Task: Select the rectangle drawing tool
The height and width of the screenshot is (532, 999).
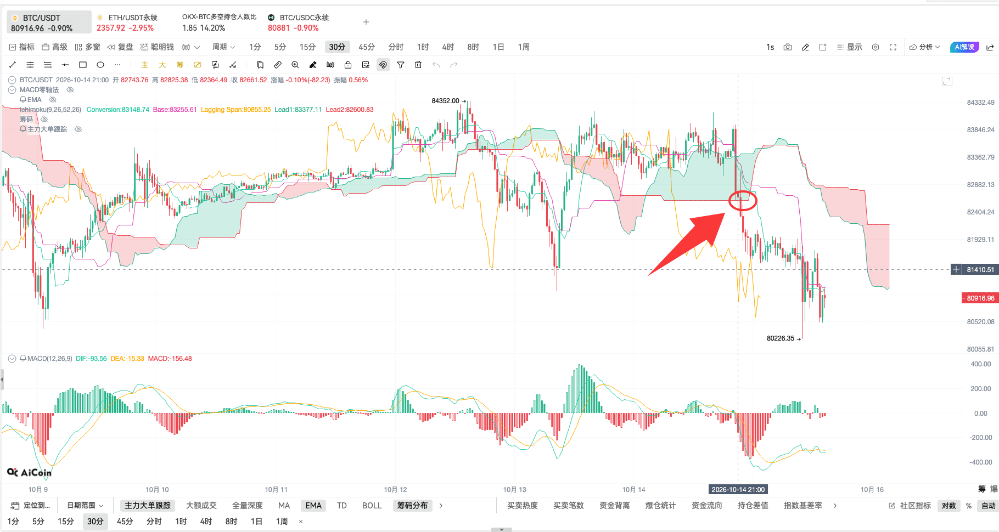Action: coord(83,65)
